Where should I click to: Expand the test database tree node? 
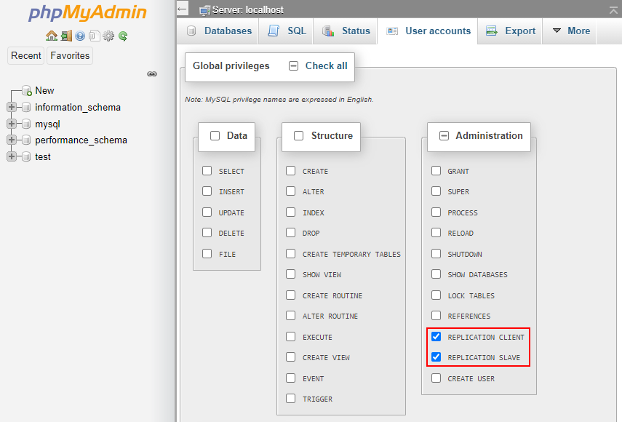point(12,156)
